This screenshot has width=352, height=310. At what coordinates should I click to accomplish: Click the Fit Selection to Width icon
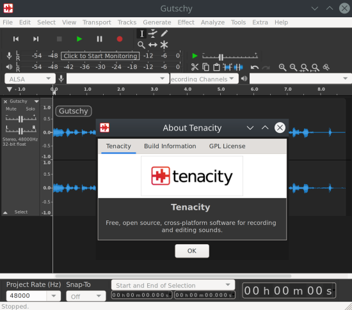304,68
